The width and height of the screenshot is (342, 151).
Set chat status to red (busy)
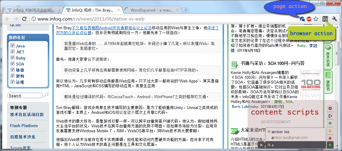(x=330, y=138)
